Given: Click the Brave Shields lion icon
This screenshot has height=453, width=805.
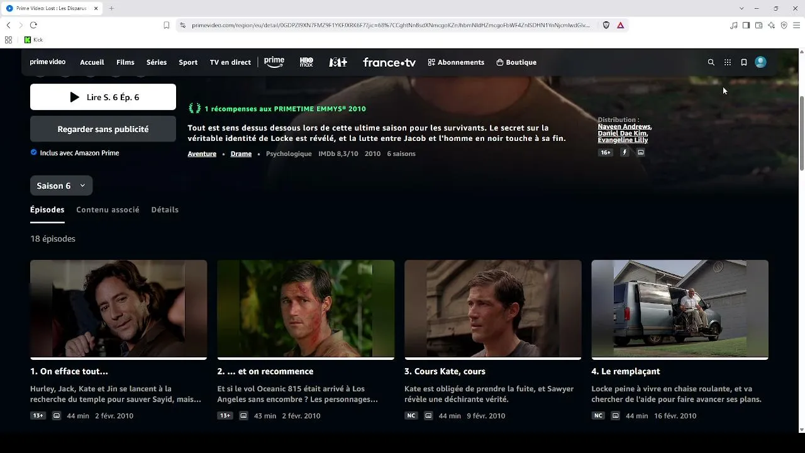Looking at the screenshot, I should point(606,25).
